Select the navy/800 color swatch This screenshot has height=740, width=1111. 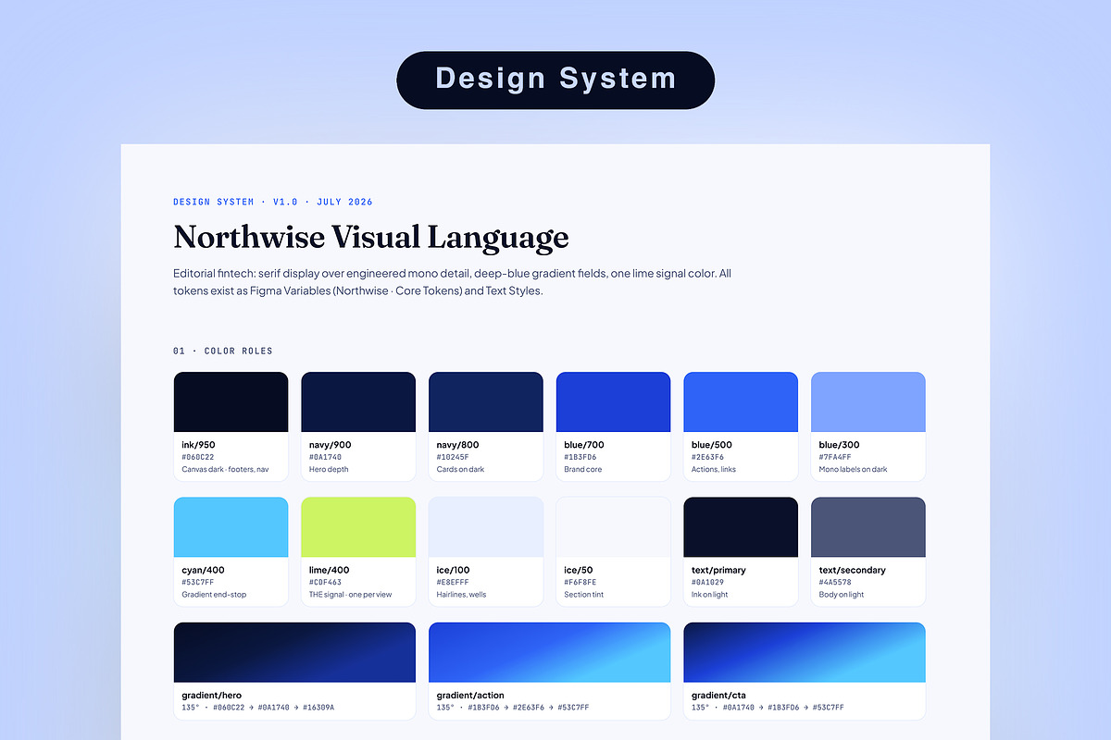point(486,426)
